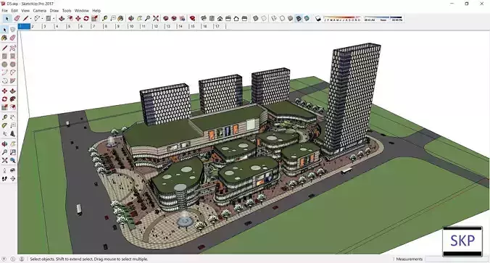The height and width of the screenshot is (263, 490).
Task: Switch to scene tab 10
Action: (x=134, y=27)
